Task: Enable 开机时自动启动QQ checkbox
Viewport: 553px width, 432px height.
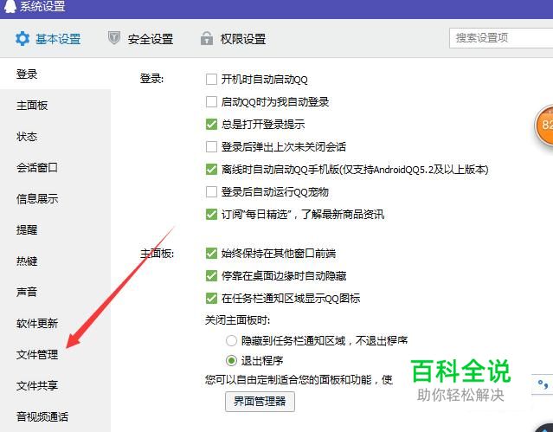Action: click(x=211, y=79)
